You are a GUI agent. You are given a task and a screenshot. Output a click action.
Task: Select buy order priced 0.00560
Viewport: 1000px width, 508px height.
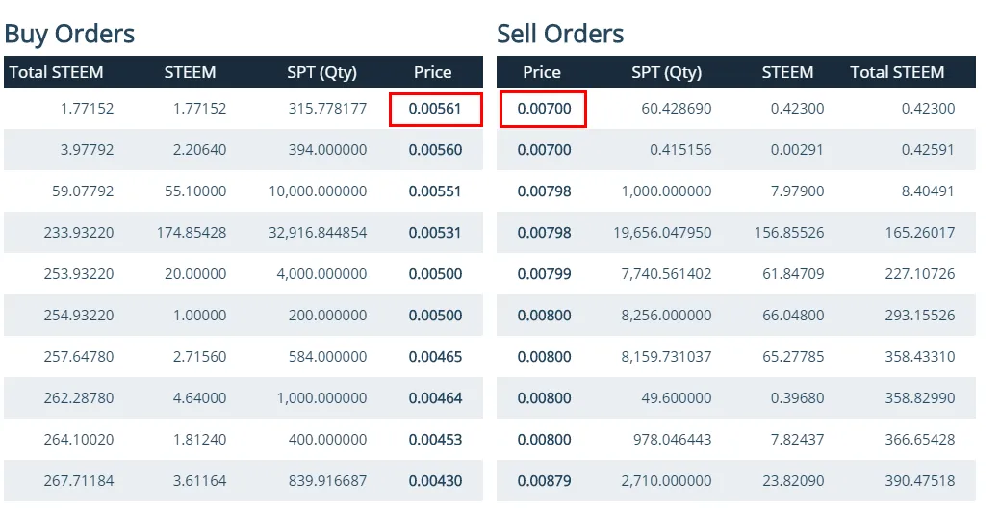coord(435,150)
